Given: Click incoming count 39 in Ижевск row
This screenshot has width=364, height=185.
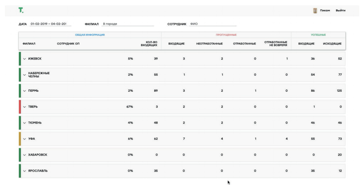Looking at the screenshot, I should pyautogui.click(x=156, y=59).
